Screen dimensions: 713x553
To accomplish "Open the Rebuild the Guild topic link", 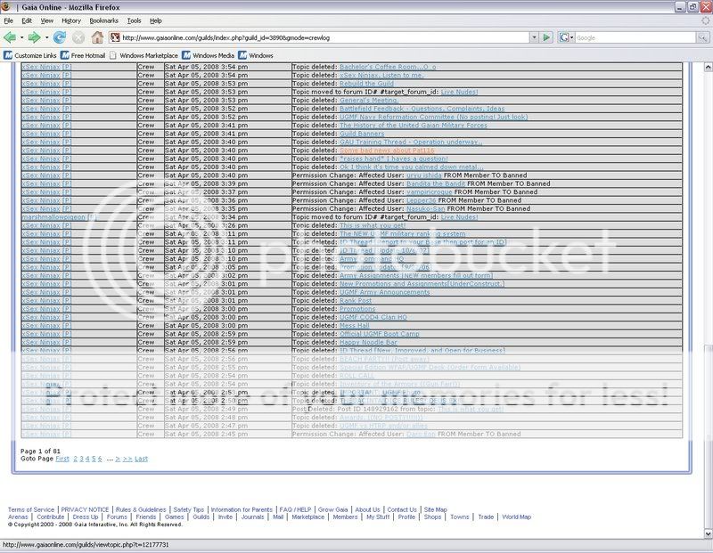I will point(366,84).
